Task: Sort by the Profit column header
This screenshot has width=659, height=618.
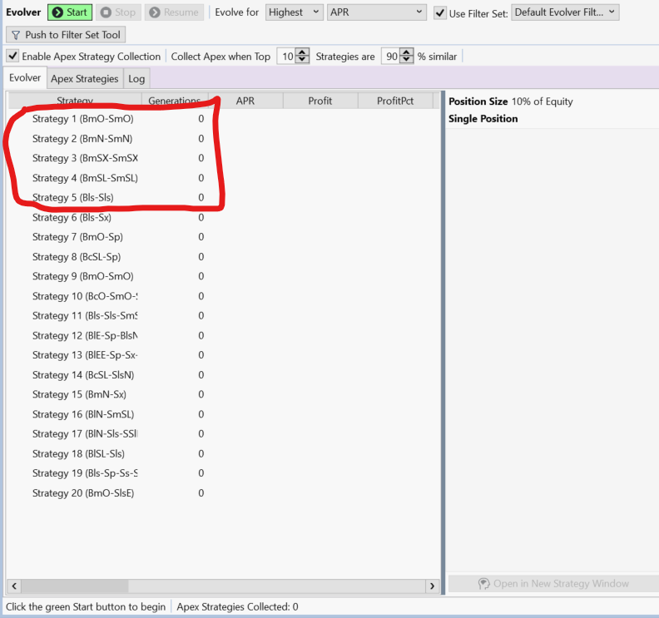Action: coord(320,101)
